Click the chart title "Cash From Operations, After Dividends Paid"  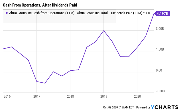pos(40,5)
